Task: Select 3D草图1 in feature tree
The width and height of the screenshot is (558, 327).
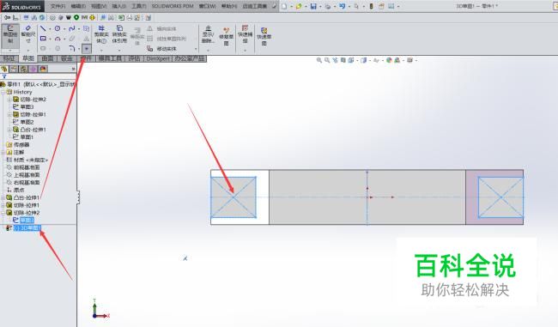Action: click(27, 227)
